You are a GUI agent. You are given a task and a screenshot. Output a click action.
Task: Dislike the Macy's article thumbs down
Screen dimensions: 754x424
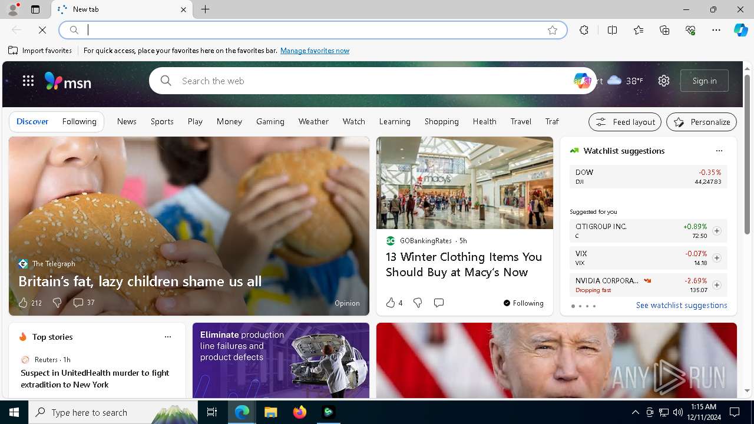tap(418, 303)
